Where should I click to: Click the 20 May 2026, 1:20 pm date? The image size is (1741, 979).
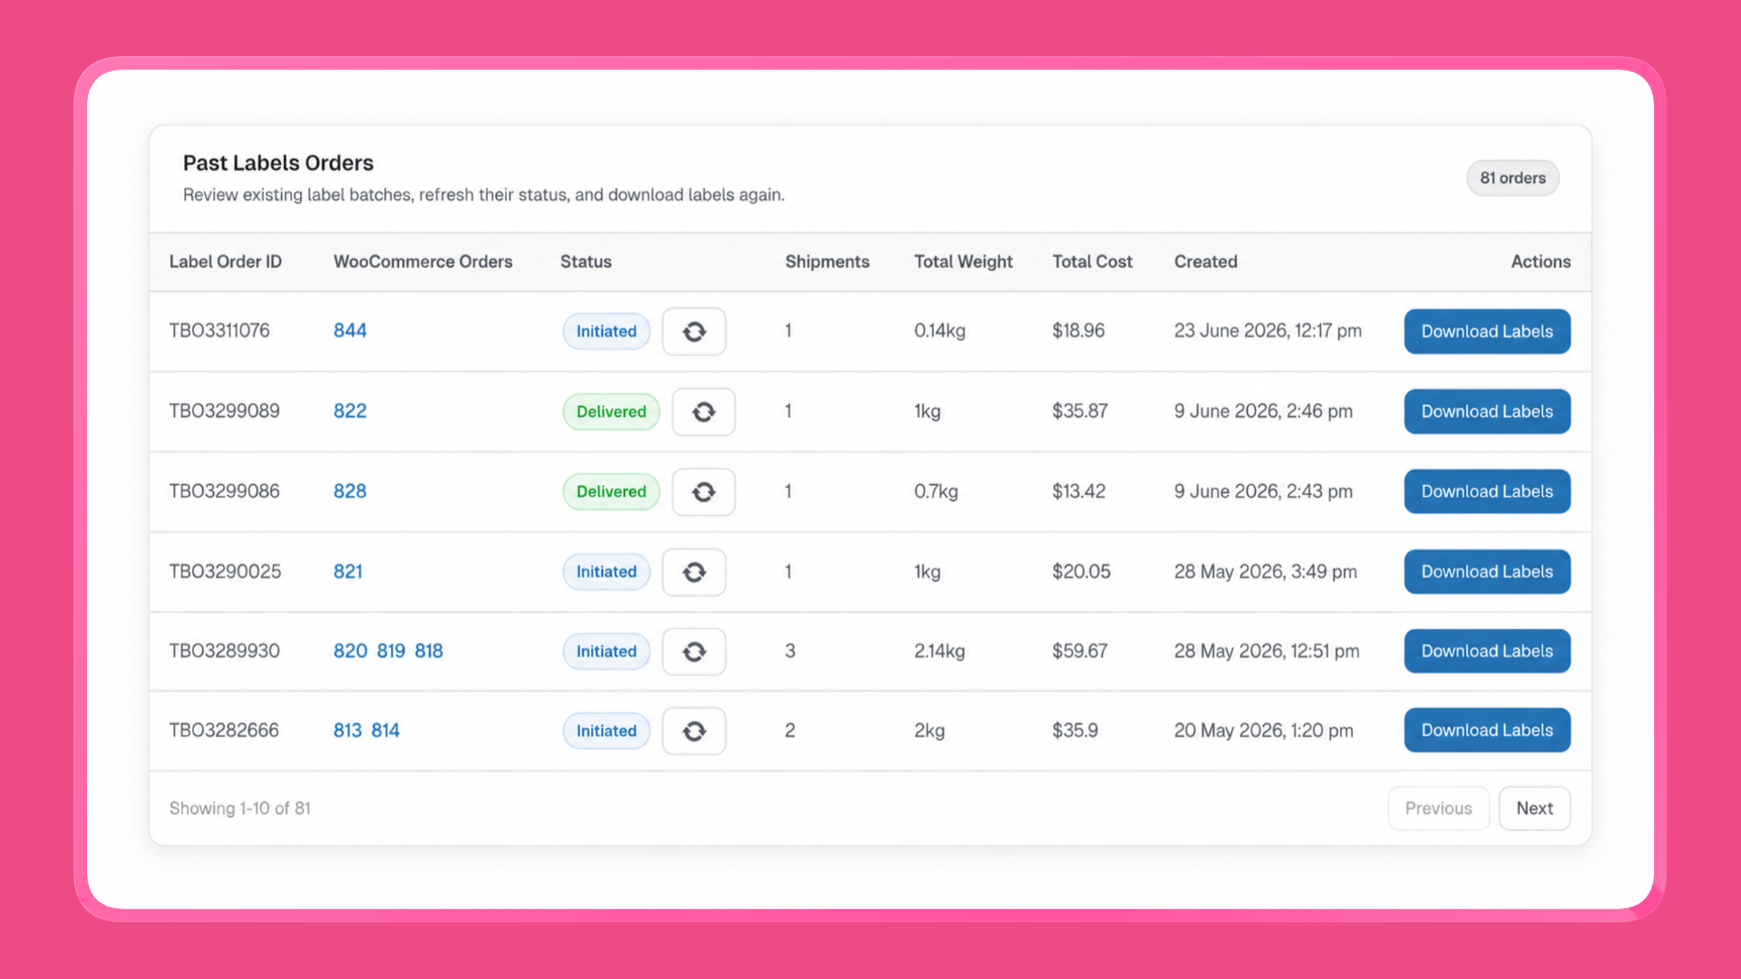coord(1263,731)
